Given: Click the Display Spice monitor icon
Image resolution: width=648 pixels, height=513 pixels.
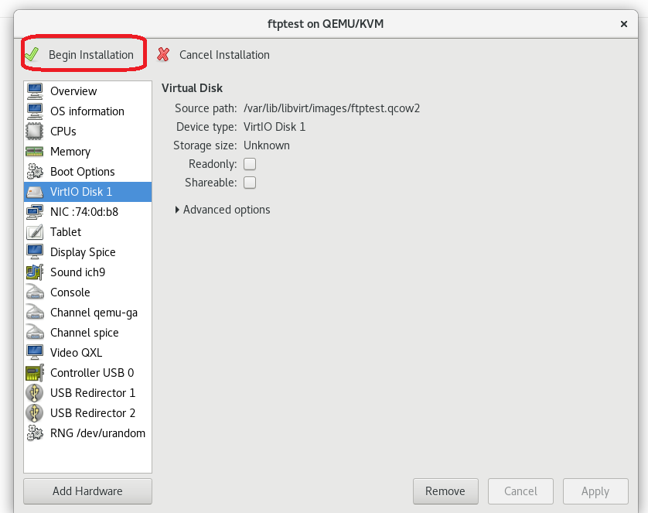Looking at the screenshot, I should (x=35, y=252).
